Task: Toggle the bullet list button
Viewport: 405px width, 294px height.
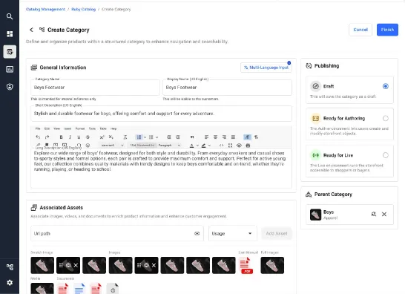Action: pyautogui.click(x=151, y=137)
